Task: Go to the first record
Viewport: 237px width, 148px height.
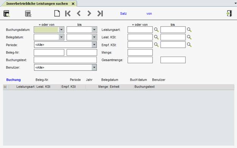Action: point(68,14)
